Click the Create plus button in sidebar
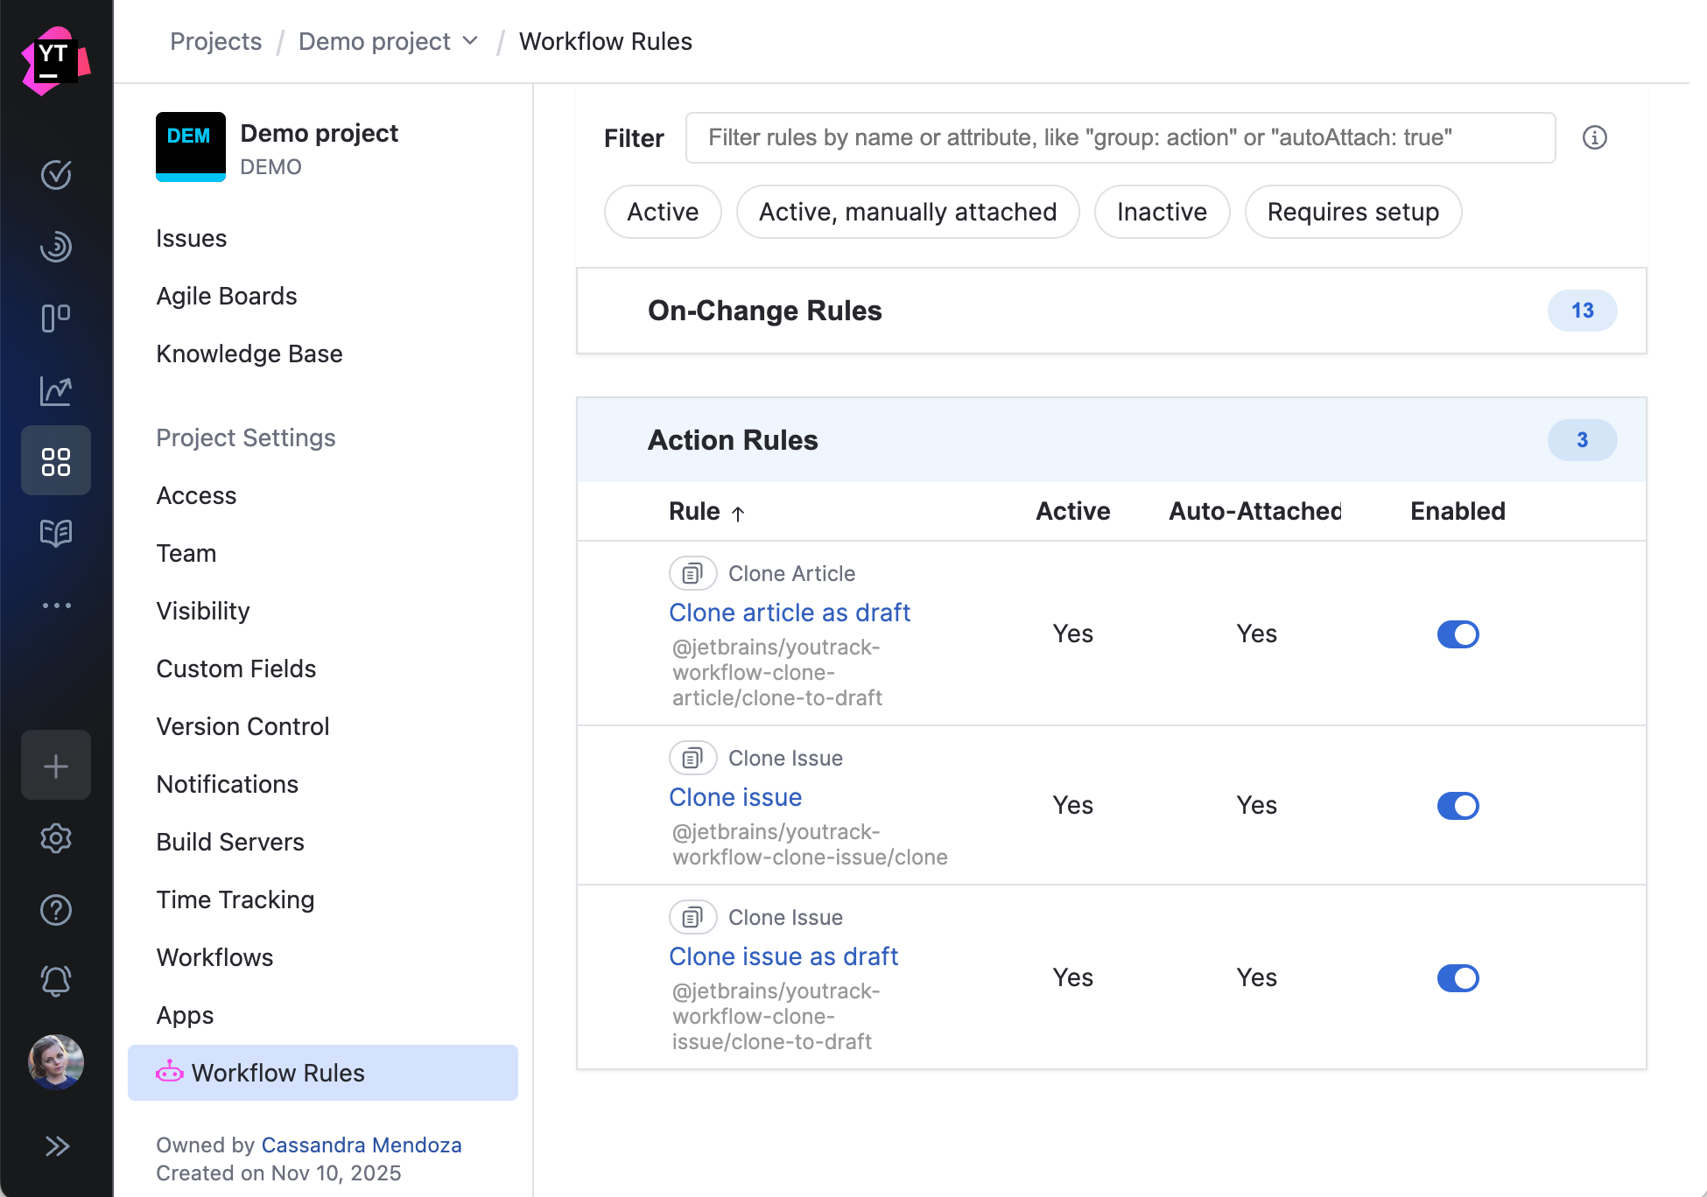This screenshot has width=1707, height=1197. click(x=56, y=765)
